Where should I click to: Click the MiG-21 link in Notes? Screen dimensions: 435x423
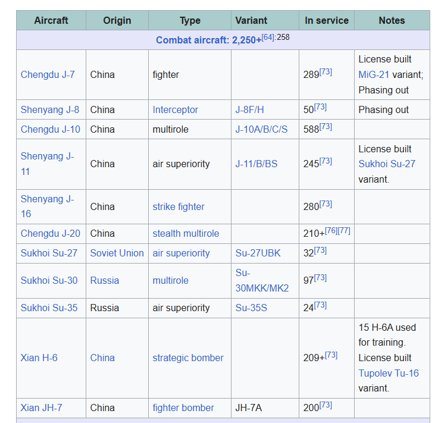pos(374,74)
